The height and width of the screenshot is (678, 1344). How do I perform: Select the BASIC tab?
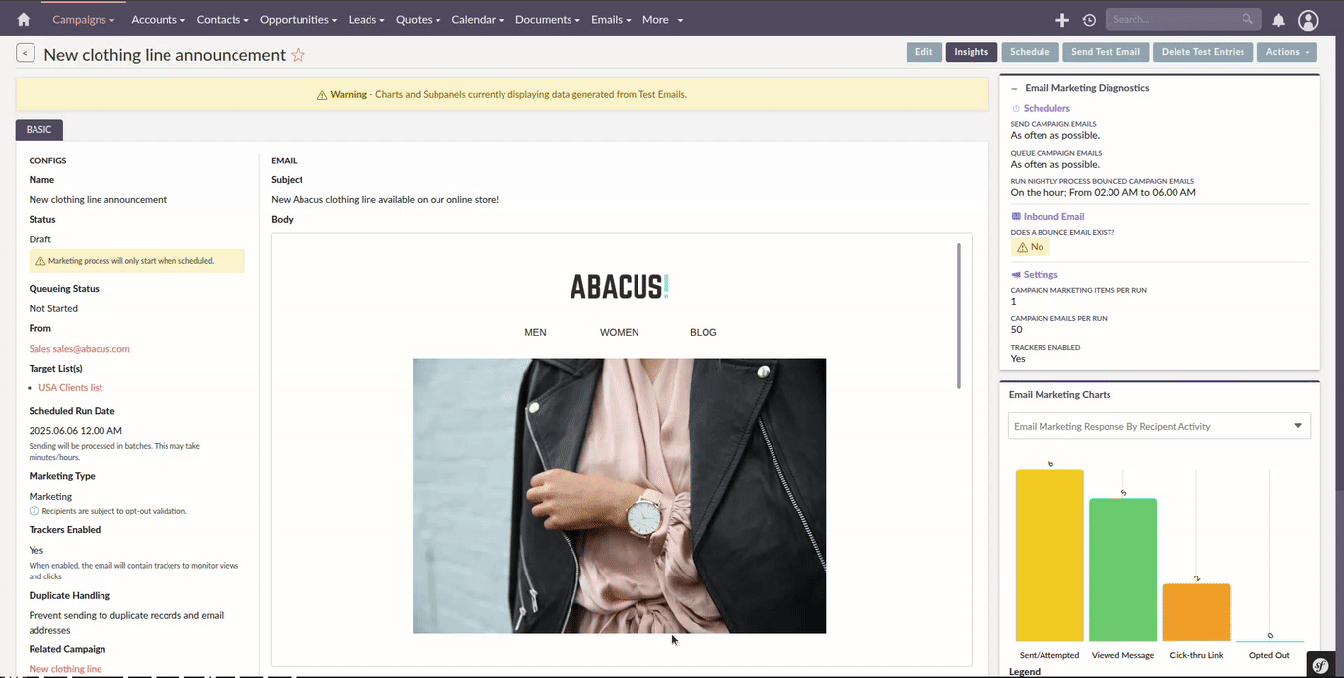tap(39, 129)
